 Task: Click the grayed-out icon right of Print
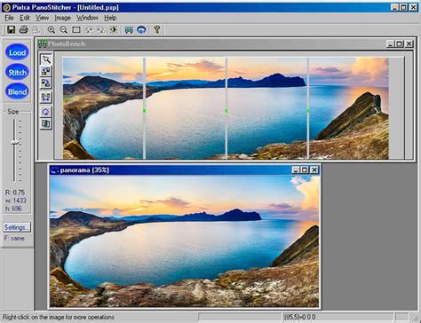pyautogui.click(x=36, y=29)
